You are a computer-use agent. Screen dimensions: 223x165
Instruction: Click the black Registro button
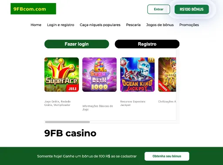pyautogui.click(x=147, y=44)
